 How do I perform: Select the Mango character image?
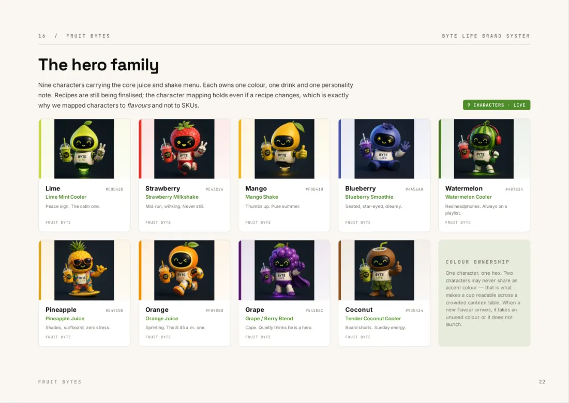pos(284,149)
